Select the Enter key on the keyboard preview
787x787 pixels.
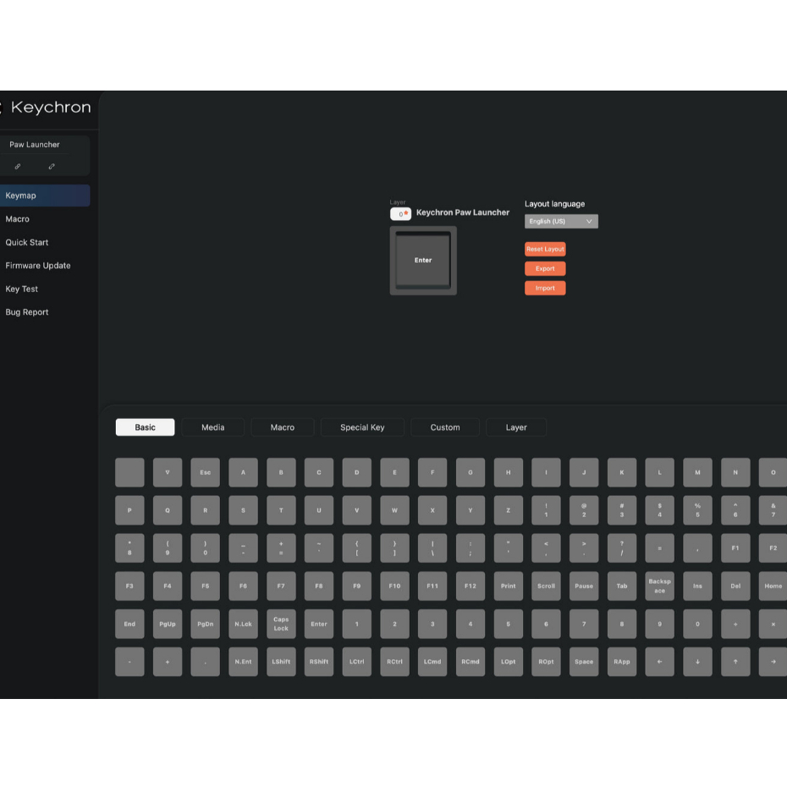tap(423, 260)
